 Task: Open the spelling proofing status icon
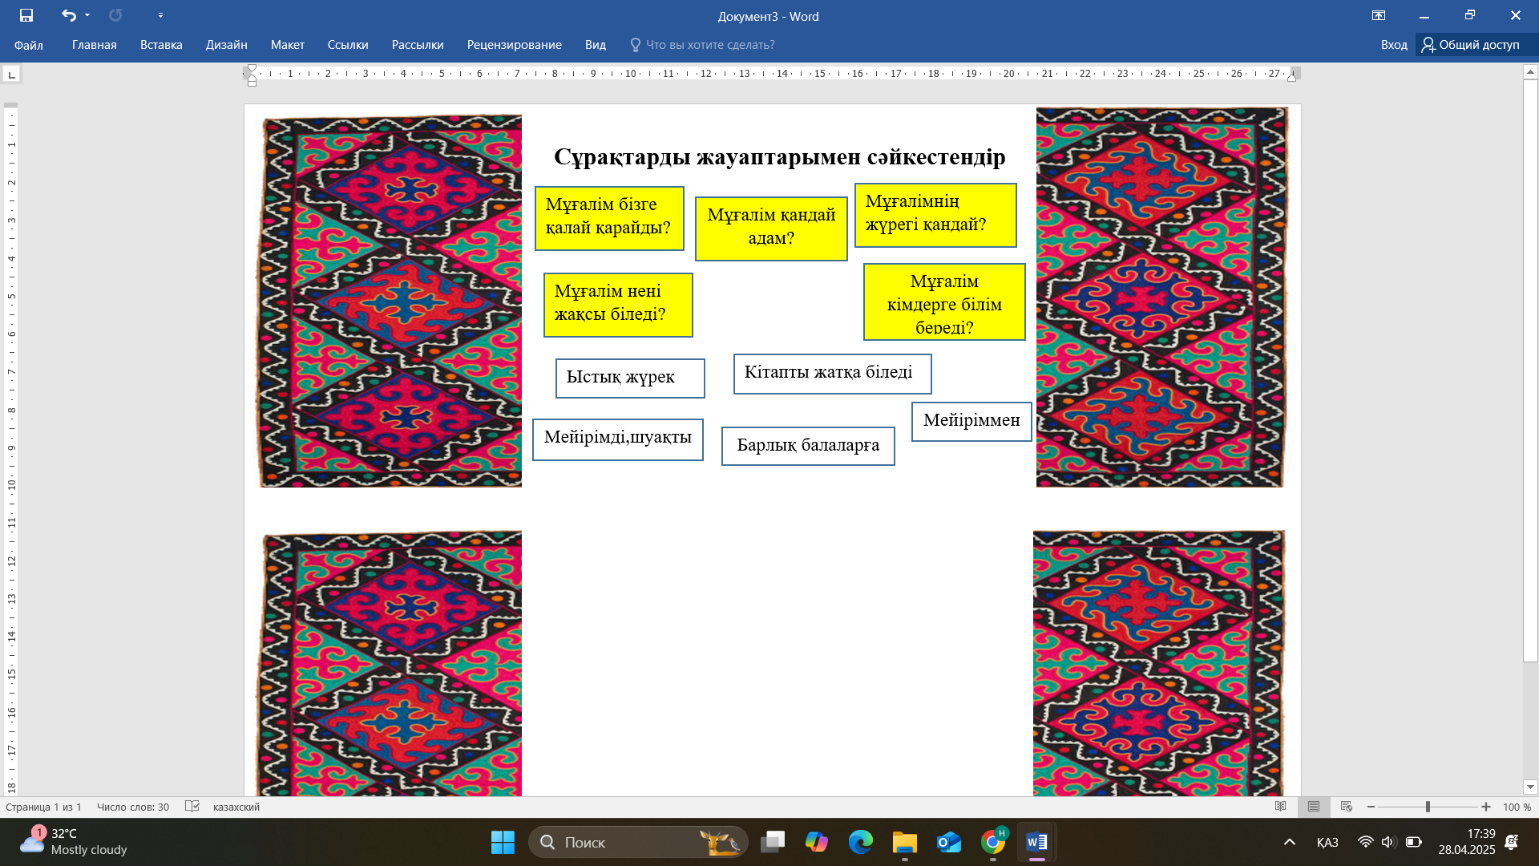[192, 807]
